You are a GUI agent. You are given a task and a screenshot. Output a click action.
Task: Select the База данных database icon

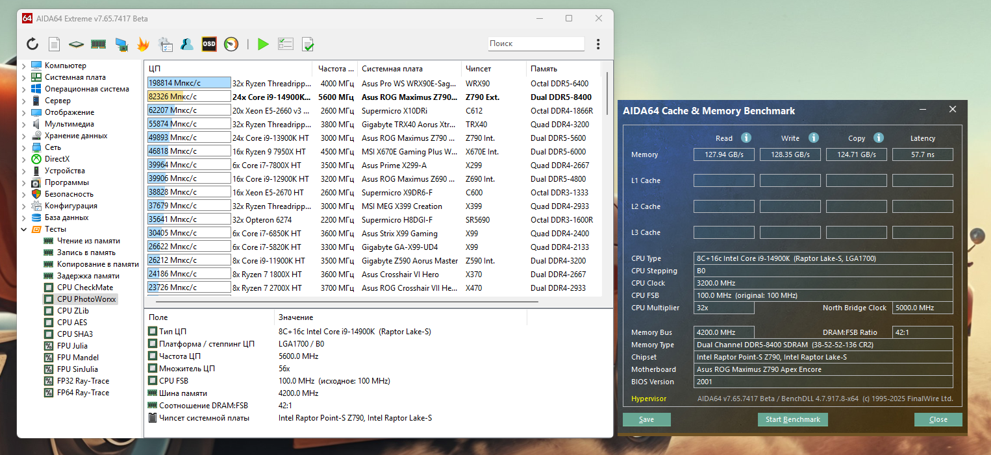point(36,217)
